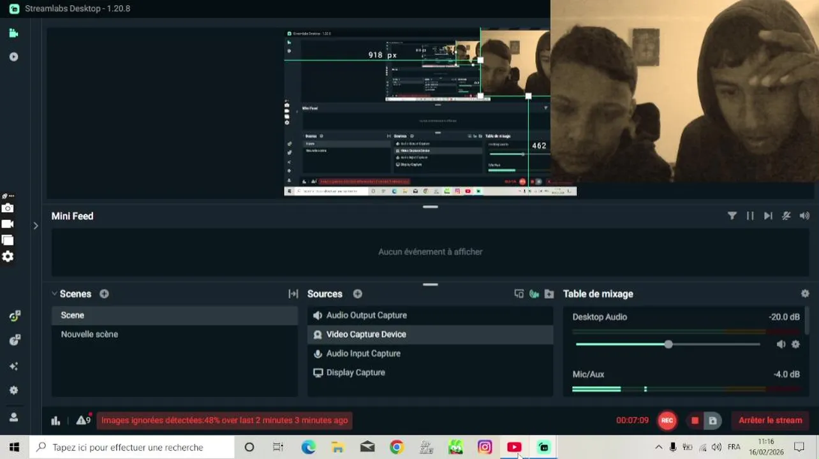This screenshot has width=819, height=459.
Task: Open Desktop Audio source settings gear
Action: pyautogui.click(x=795, y=344)
